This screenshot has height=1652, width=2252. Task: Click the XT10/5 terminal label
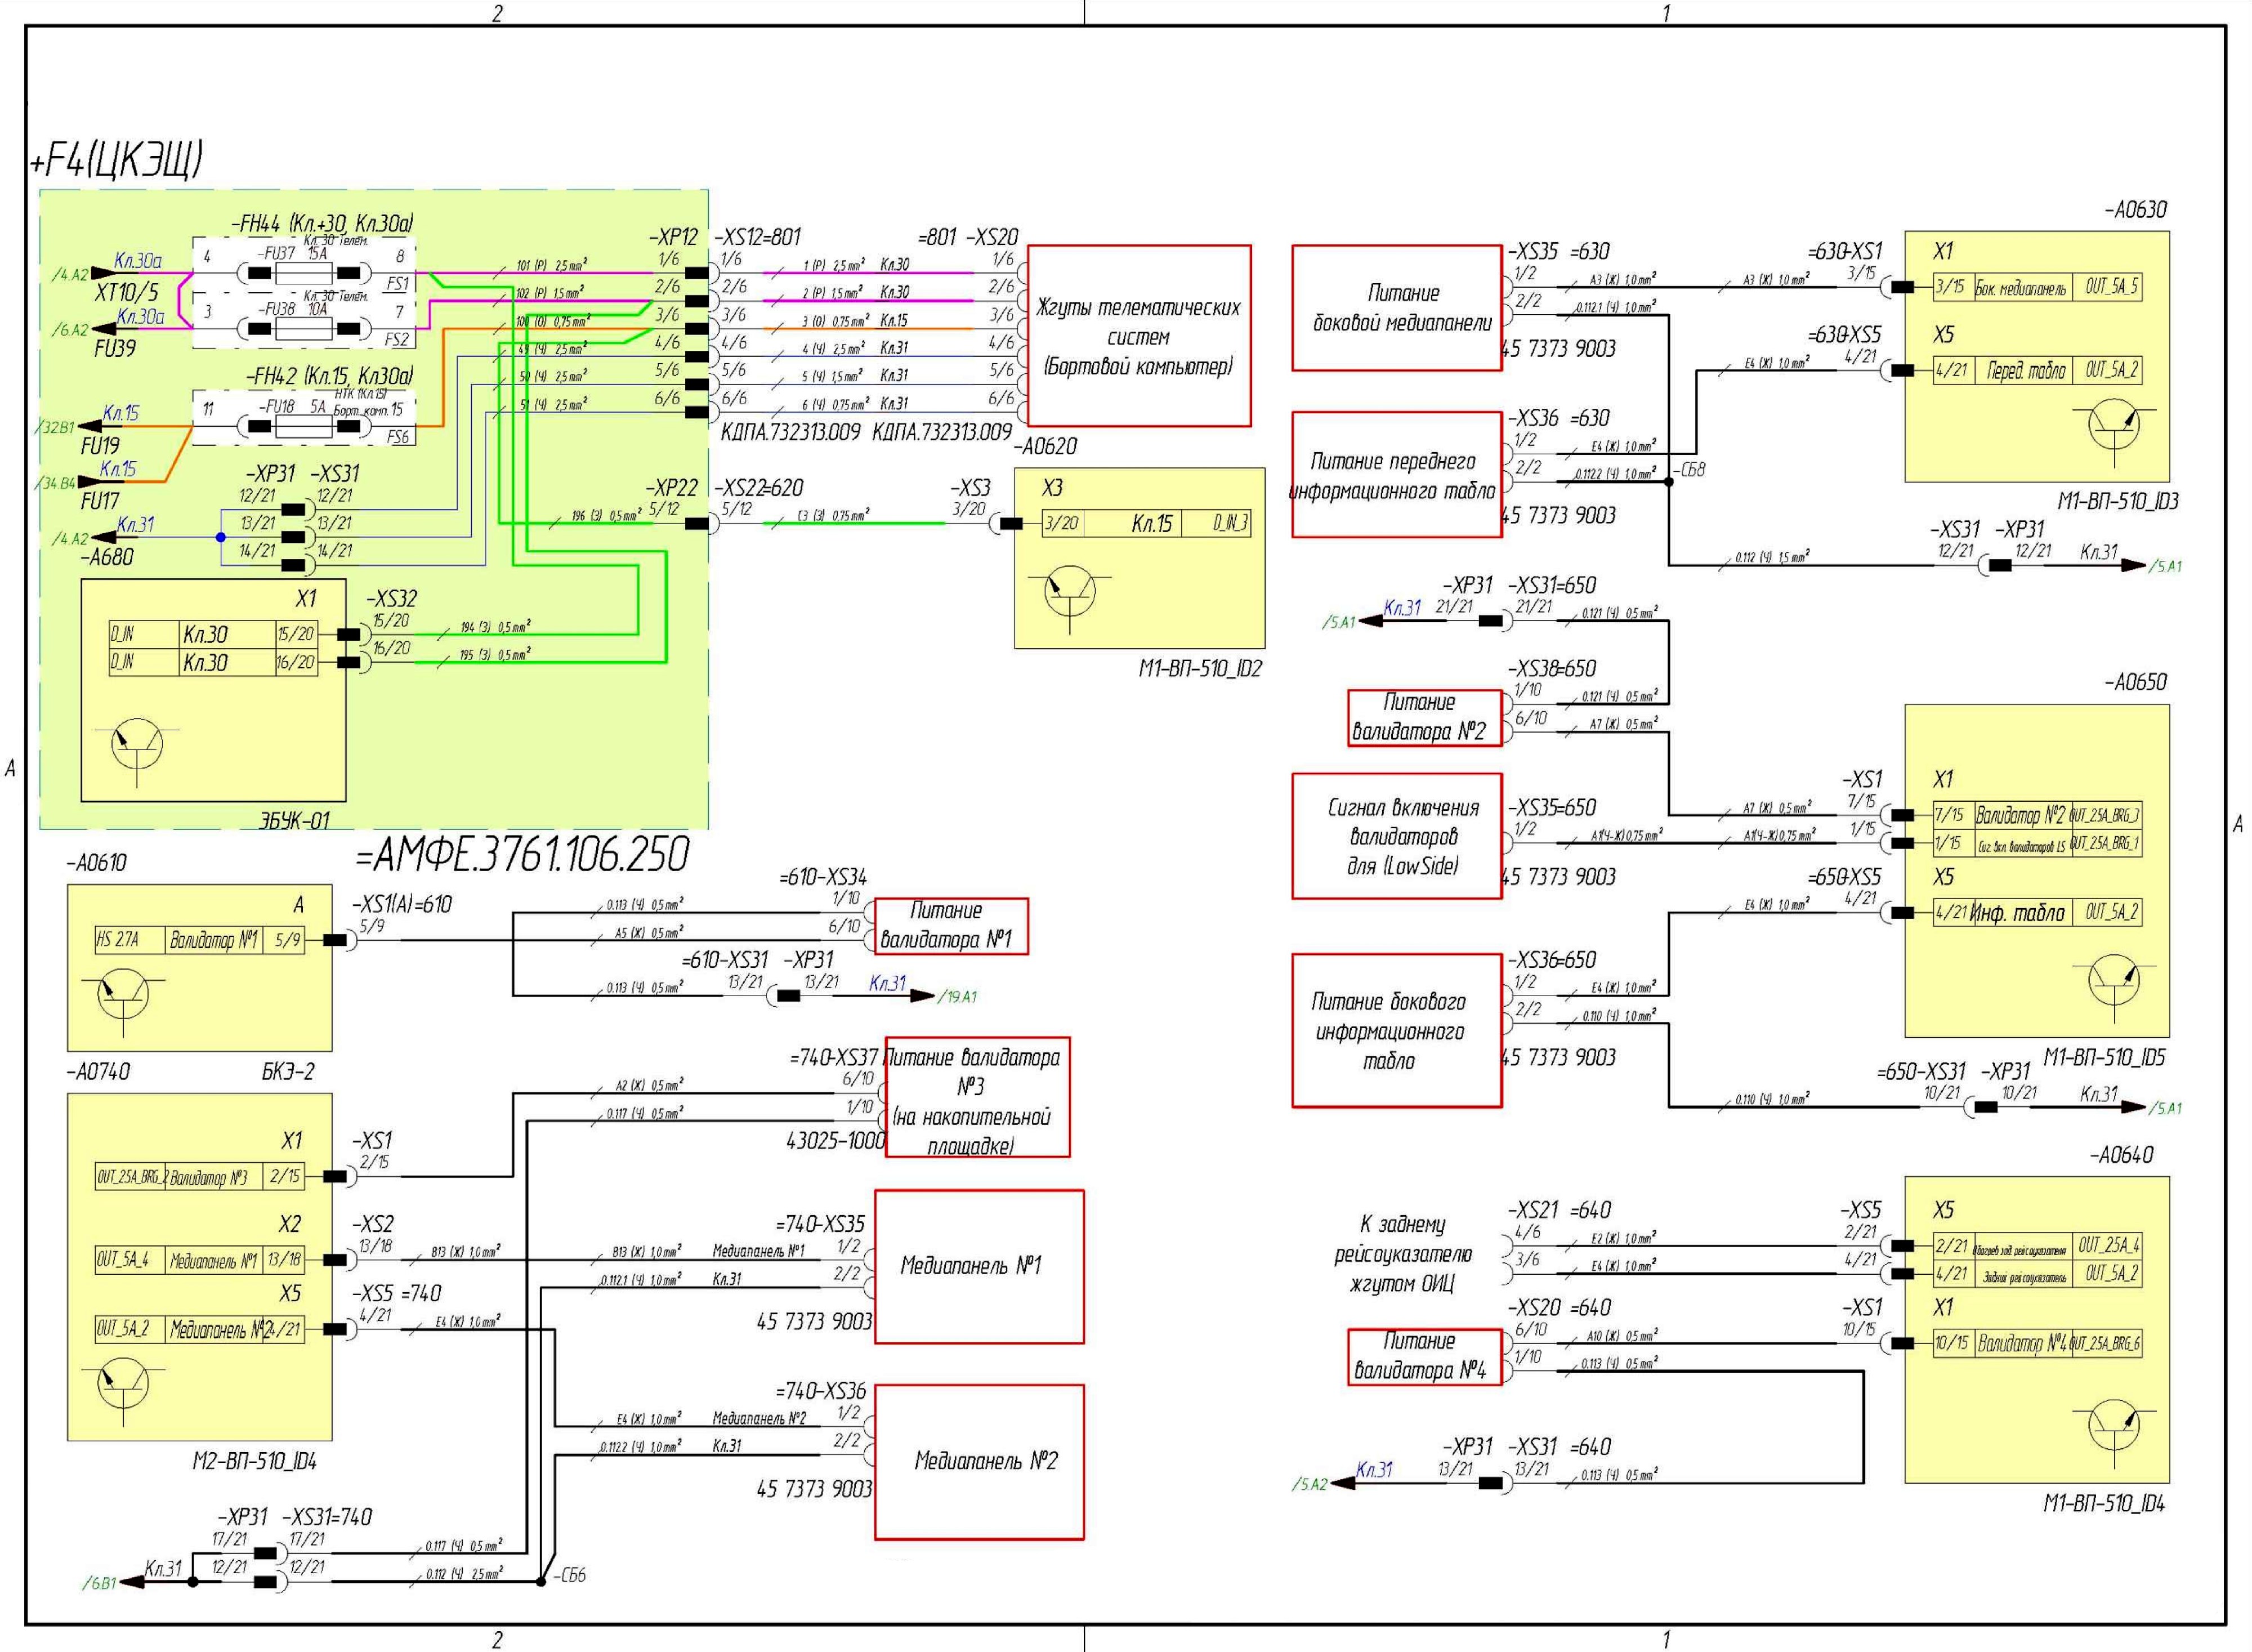[x=127, y=293]
